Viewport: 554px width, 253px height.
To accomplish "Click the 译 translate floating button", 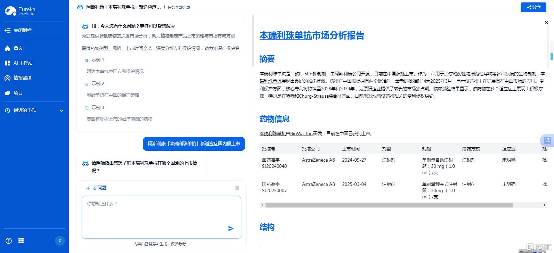I will 547,140.
